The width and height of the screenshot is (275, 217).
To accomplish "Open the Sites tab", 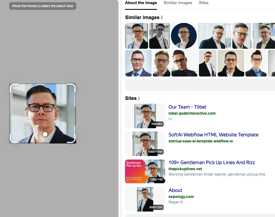I will click(204, 3).
